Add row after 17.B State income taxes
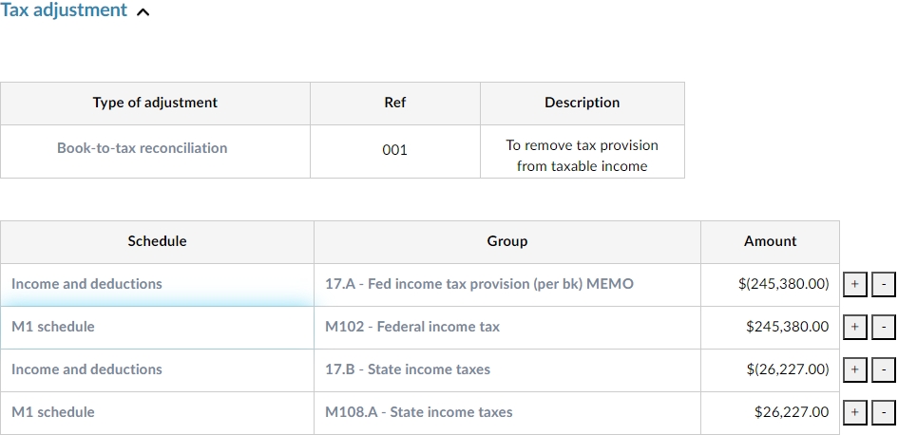The height and width of the screenshot is (435, 898). pos(854,370)
